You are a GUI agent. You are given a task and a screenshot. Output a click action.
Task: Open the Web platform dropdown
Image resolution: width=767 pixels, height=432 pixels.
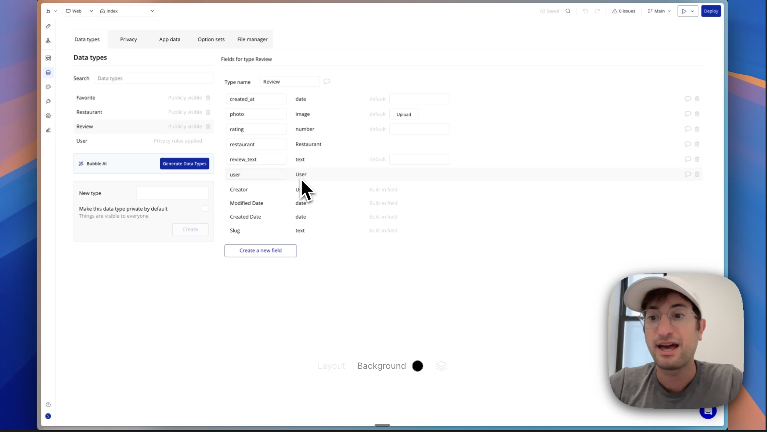pyautogui.click(x=79, y=11)
